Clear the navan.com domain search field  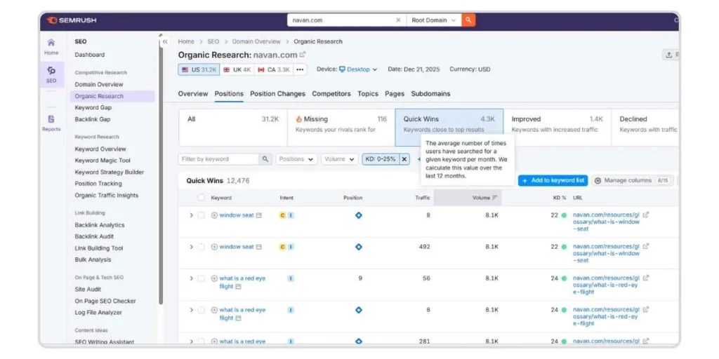398,20
